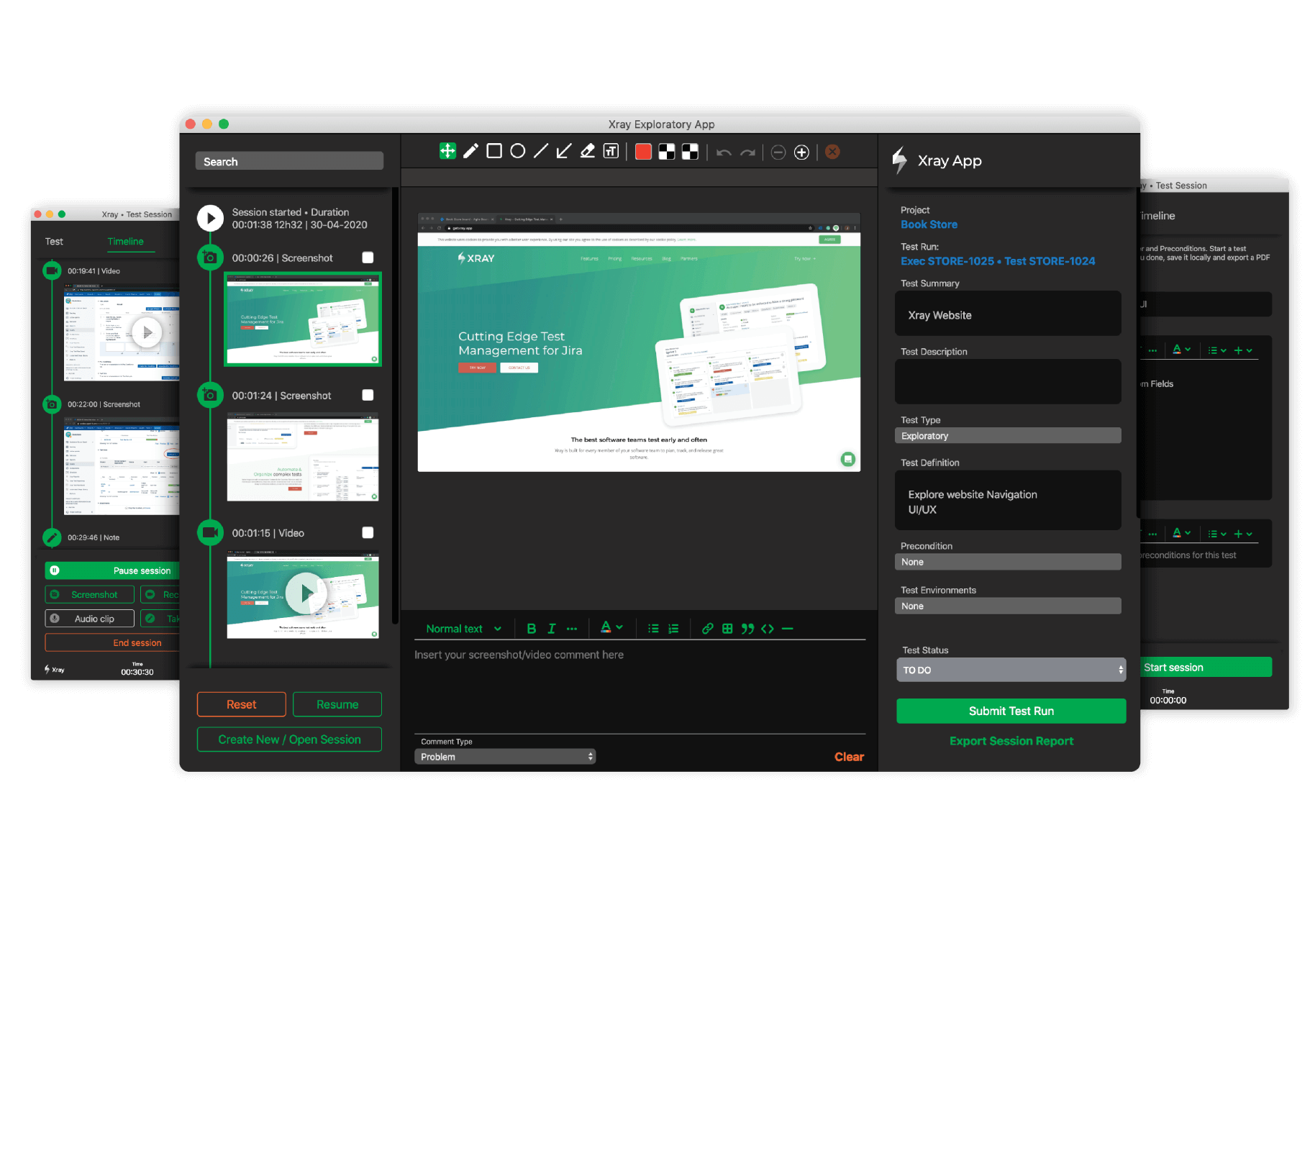This screenshot has width=1315, height=1174.
Task: Click Clear to erase the comment
Action: (849, 757)
